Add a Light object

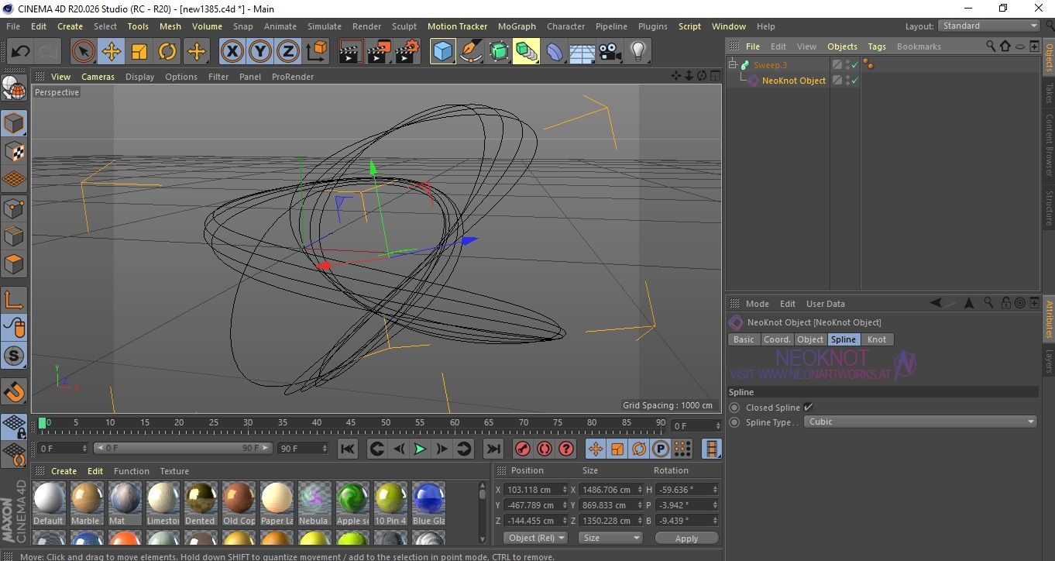[637, 52]
